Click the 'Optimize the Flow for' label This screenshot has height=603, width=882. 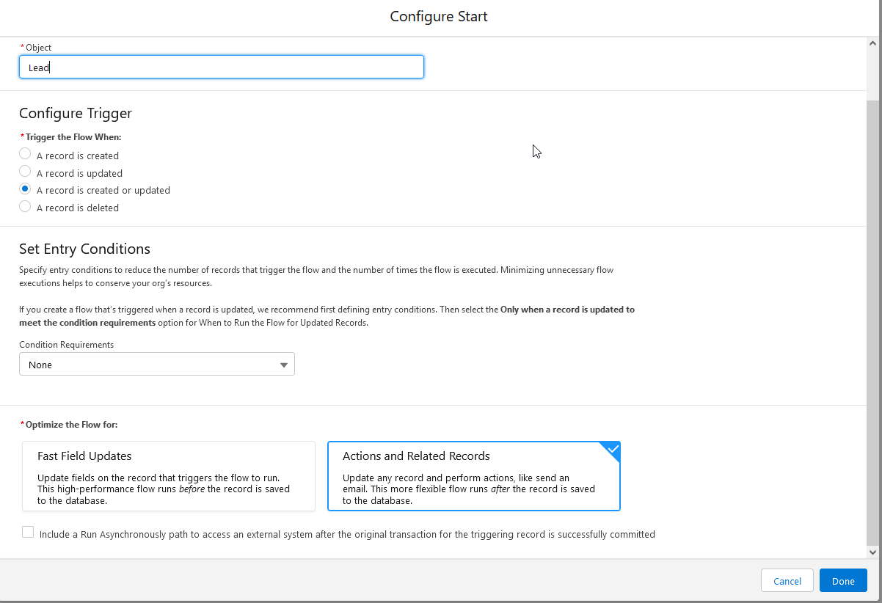tap(71, 425)
